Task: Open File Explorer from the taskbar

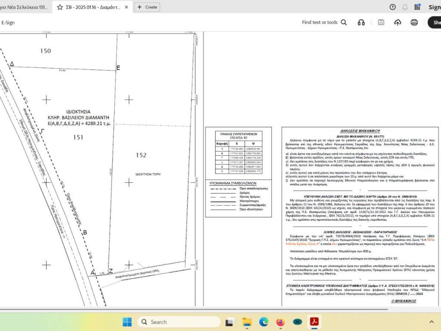Action: 247,322
